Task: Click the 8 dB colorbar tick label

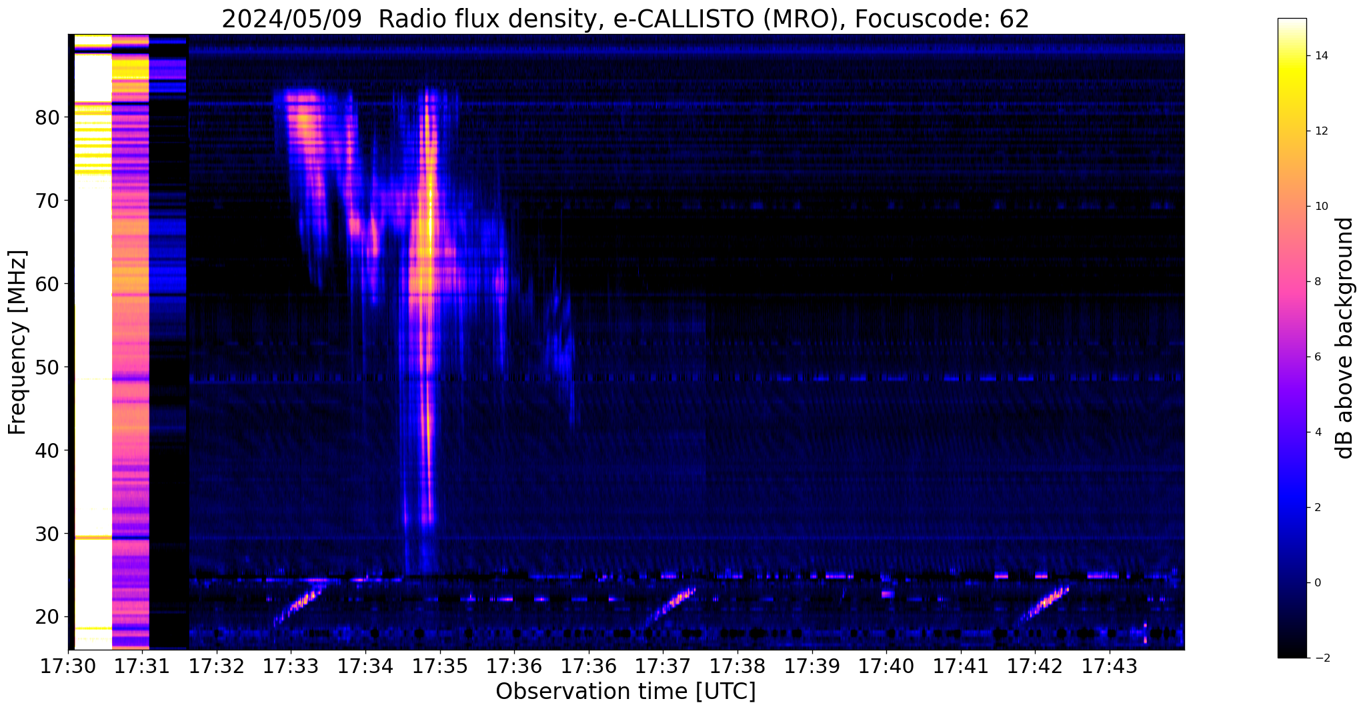Action: (x=1317, y=282)
